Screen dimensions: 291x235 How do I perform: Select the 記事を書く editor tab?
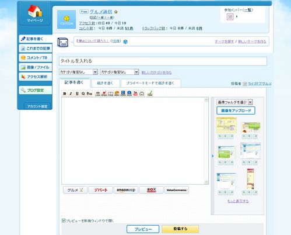pos(75,82)
